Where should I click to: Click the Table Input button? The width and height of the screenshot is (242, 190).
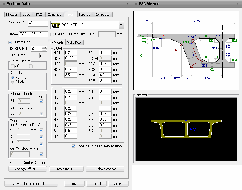pyautogui.click(x=66, y=169)
